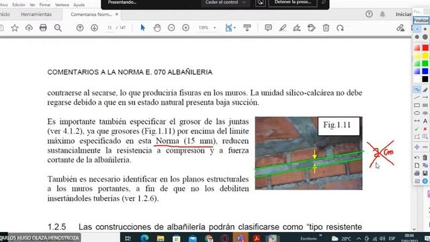Select the eraser tool in annotation palette

point(425,89)
